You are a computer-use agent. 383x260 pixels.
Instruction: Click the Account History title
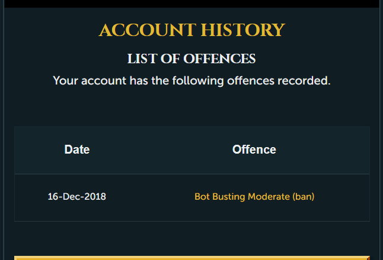[191, 30]
